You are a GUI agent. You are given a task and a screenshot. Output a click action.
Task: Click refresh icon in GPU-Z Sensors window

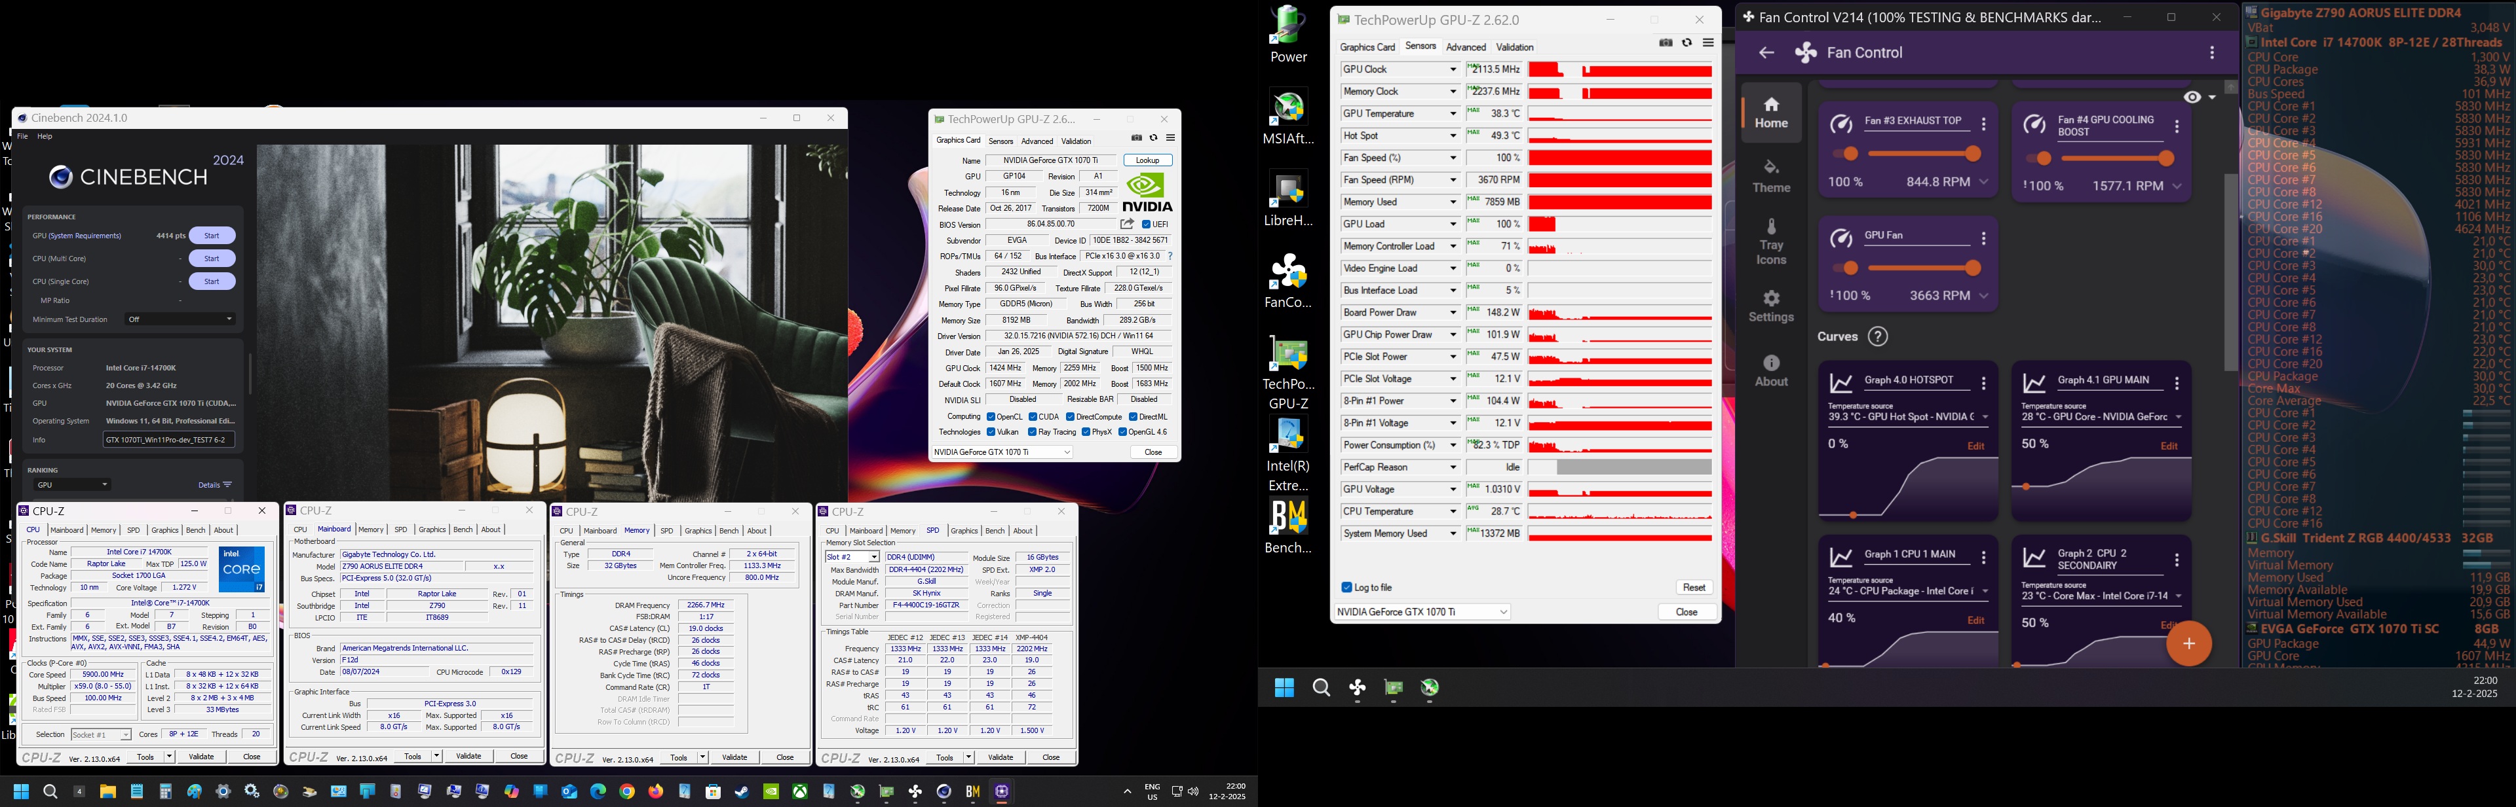click(x=1687, y=43)
